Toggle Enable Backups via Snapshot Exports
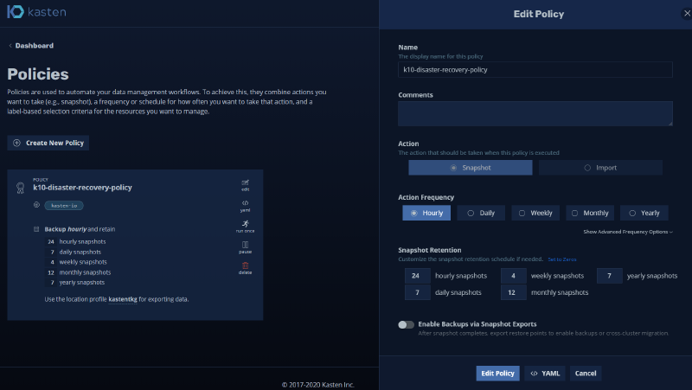The image size is (692, 390). pyautogui.click(x=406, y=324)
